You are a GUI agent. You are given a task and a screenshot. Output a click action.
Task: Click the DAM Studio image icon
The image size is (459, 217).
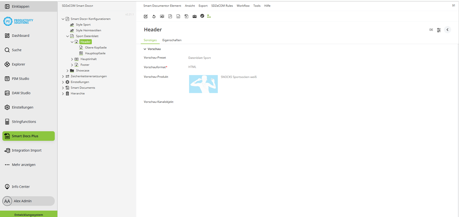7,93
